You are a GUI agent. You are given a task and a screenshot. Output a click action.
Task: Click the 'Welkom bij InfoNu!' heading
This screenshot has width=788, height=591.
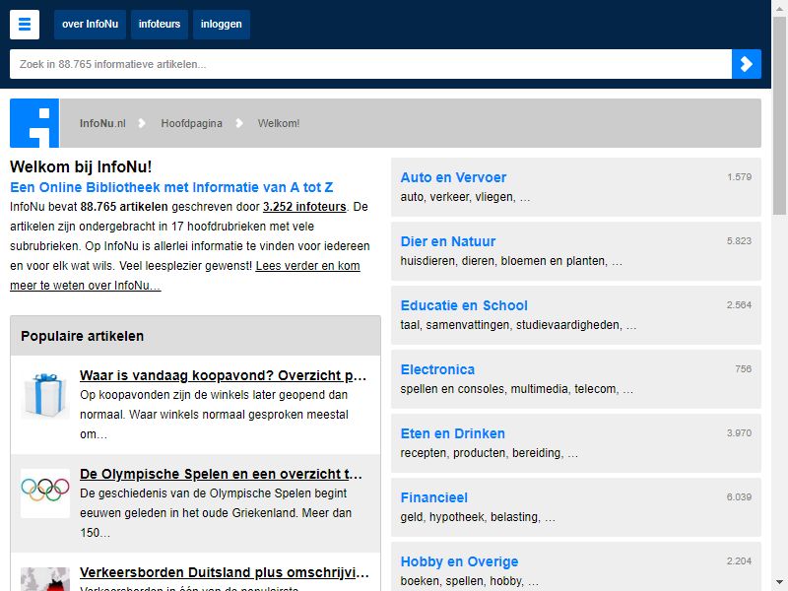tap(81, 166)
